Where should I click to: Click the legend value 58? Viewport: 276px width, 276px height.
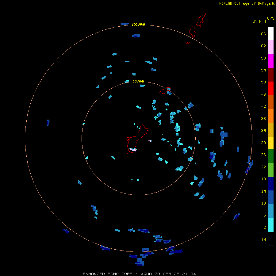pos(263,58)
